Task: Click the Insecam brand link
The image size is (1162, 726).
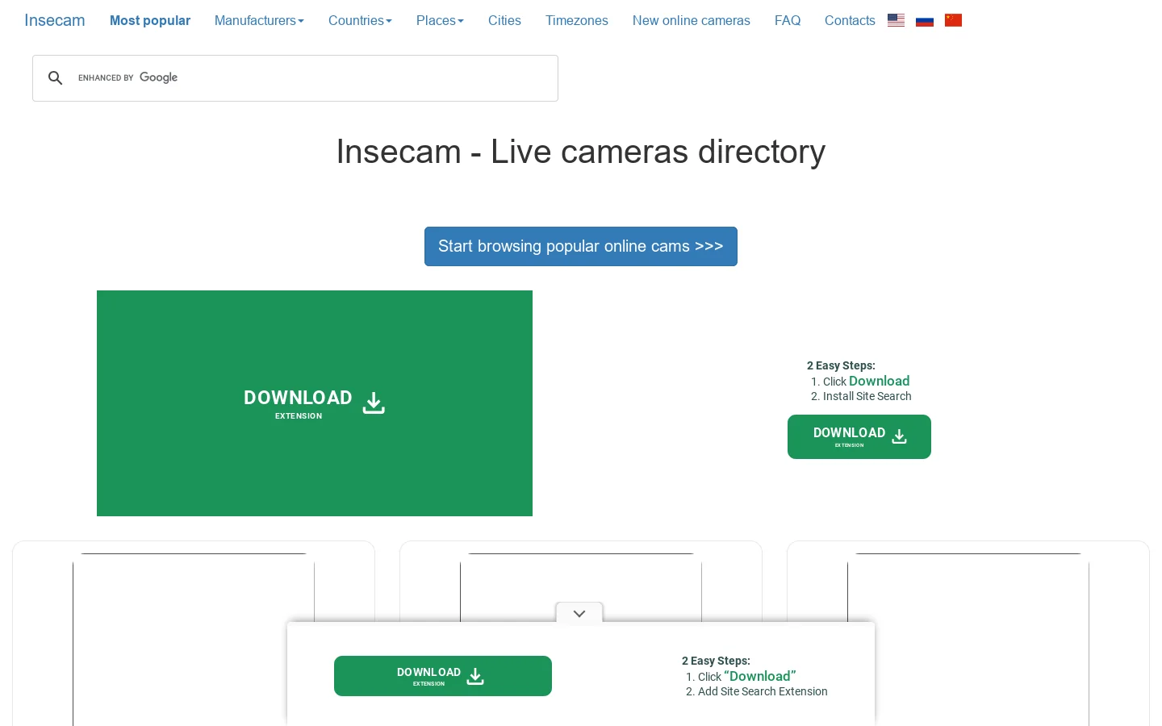Action: click(55, 20)
